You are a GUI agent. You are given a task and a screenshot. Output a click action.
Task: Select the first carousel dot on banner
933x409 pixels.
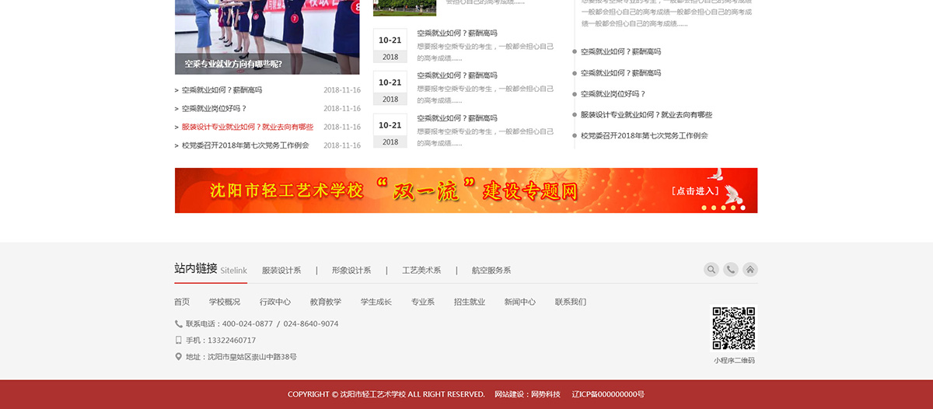point(704,208)
